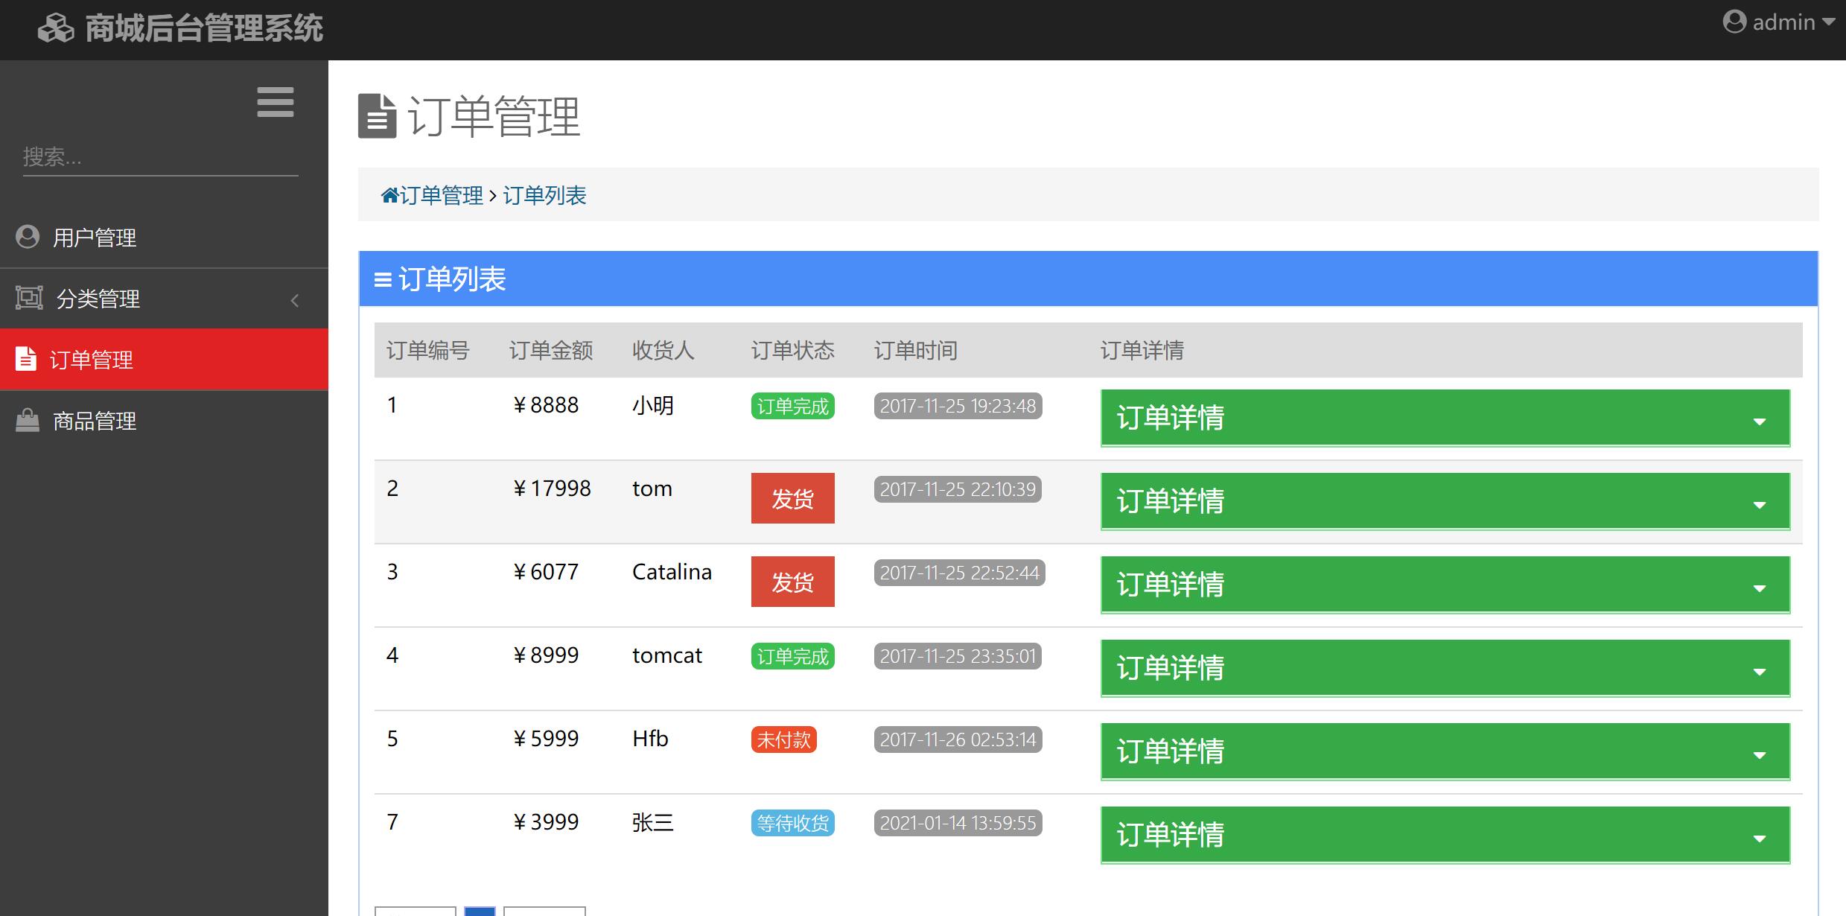Click the group icon beside 分类管理
The height and width of the screenshot is (916, 1846).
[x=29, y=298]
